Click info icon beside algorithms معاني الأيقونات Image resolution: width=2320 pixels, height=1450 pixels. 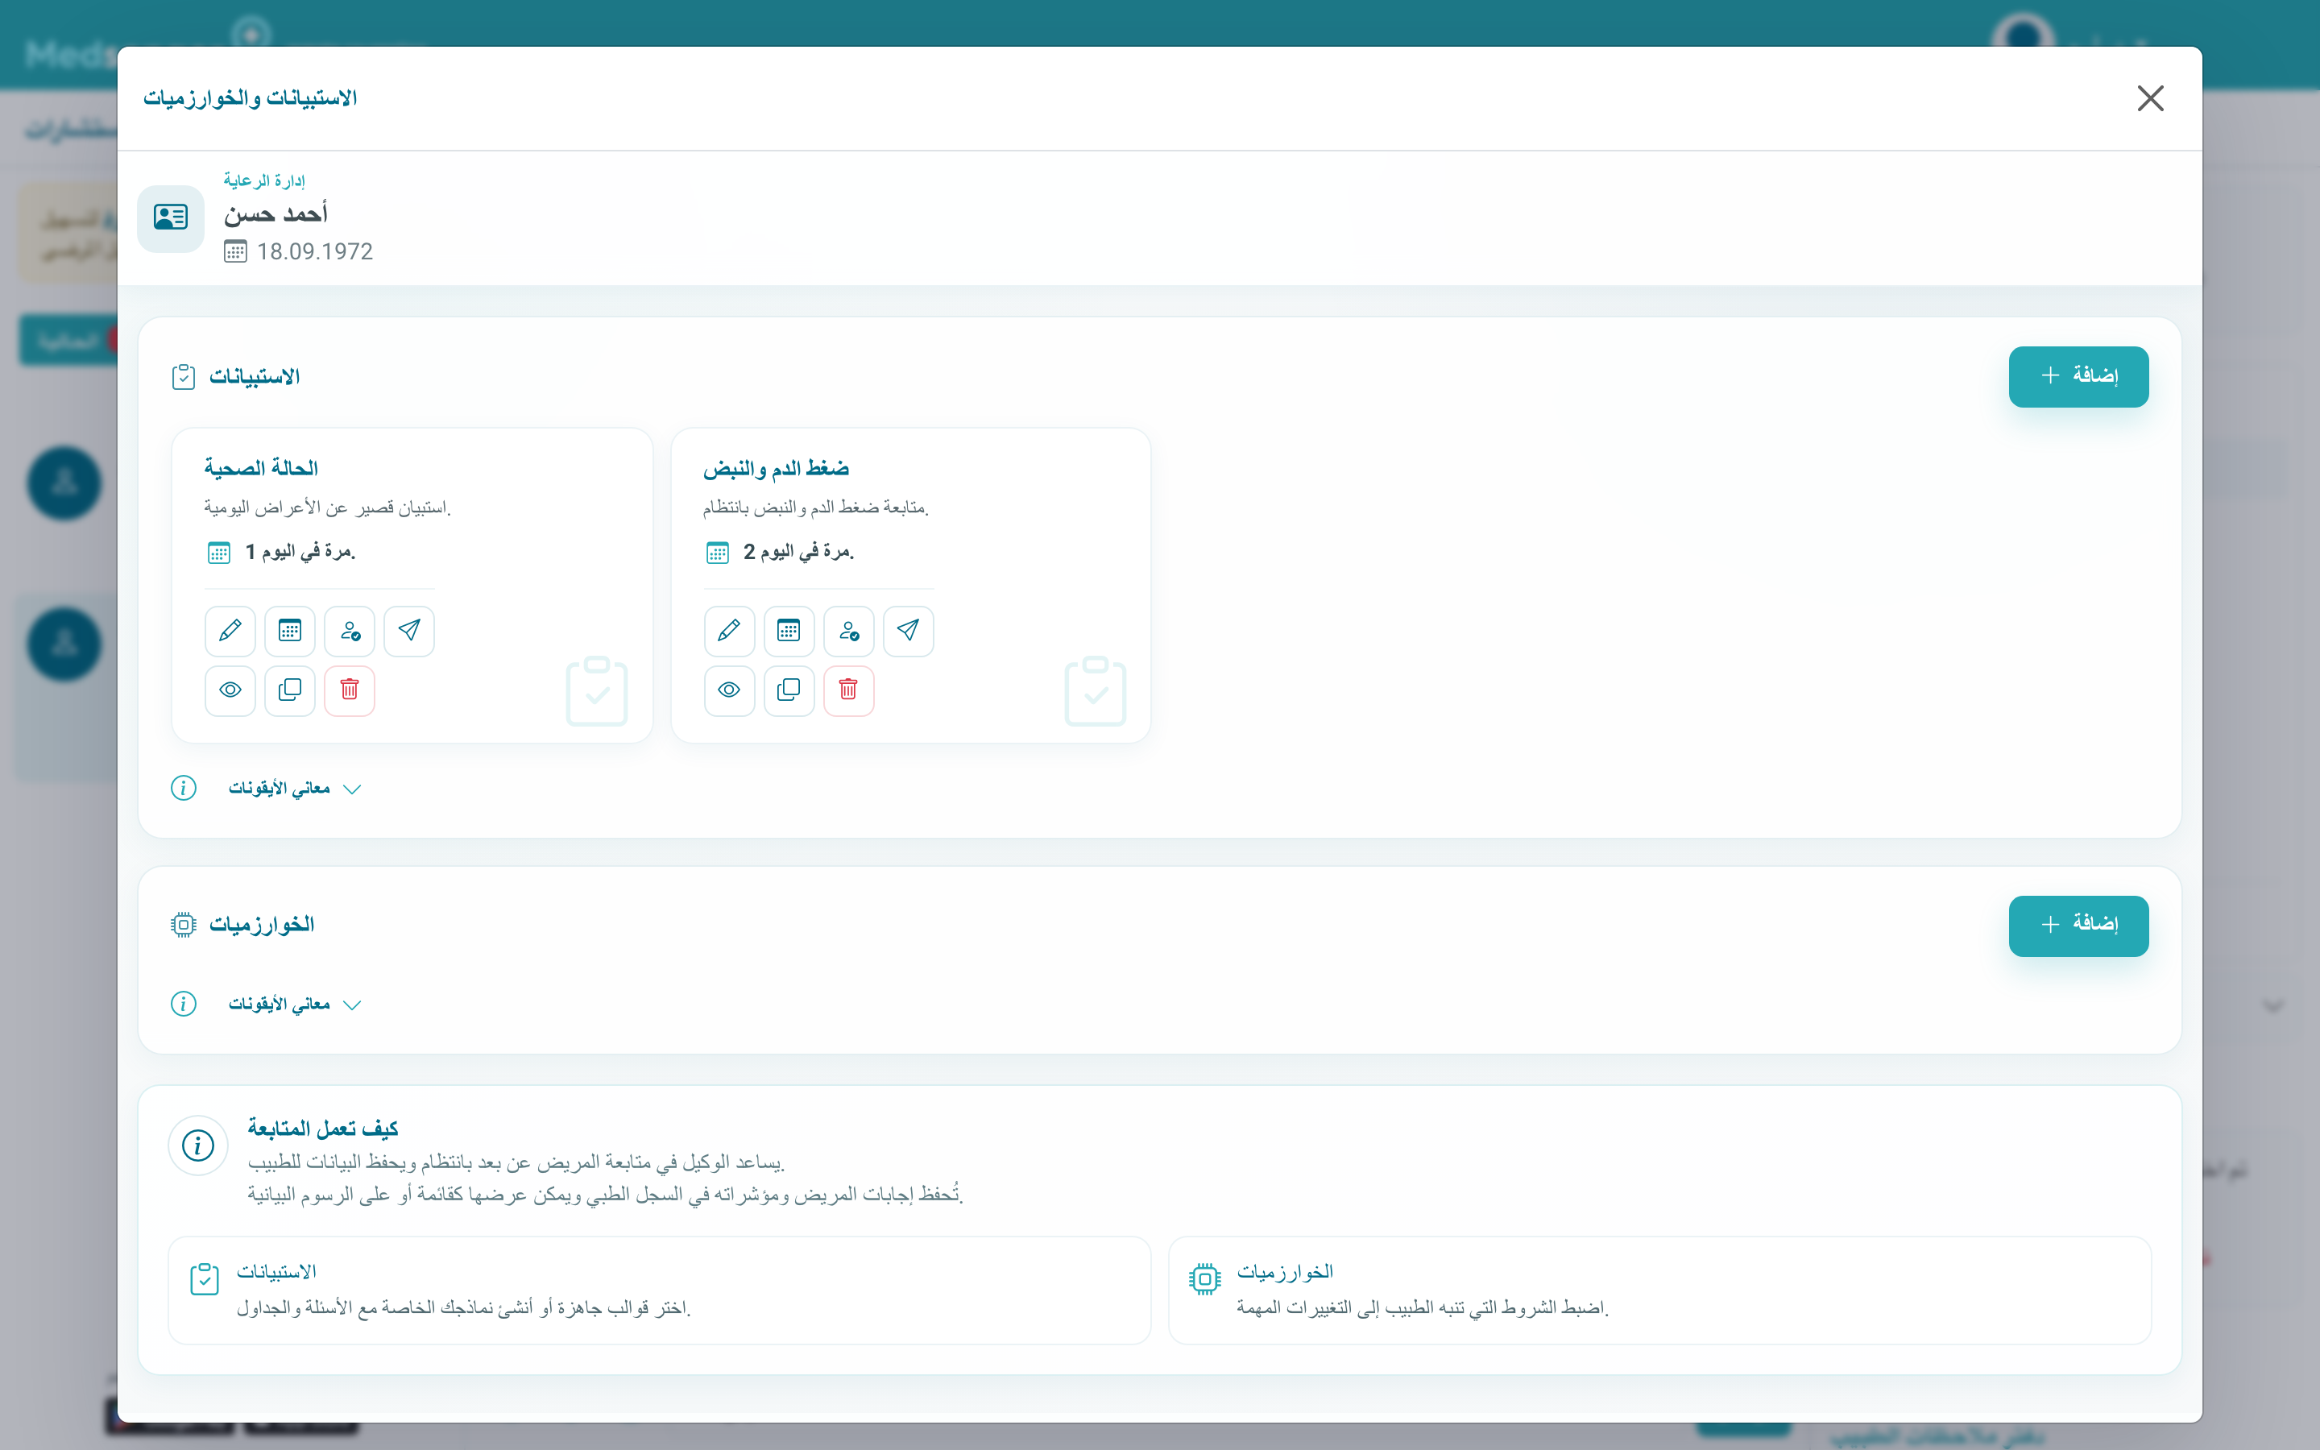coord(183,1004)
